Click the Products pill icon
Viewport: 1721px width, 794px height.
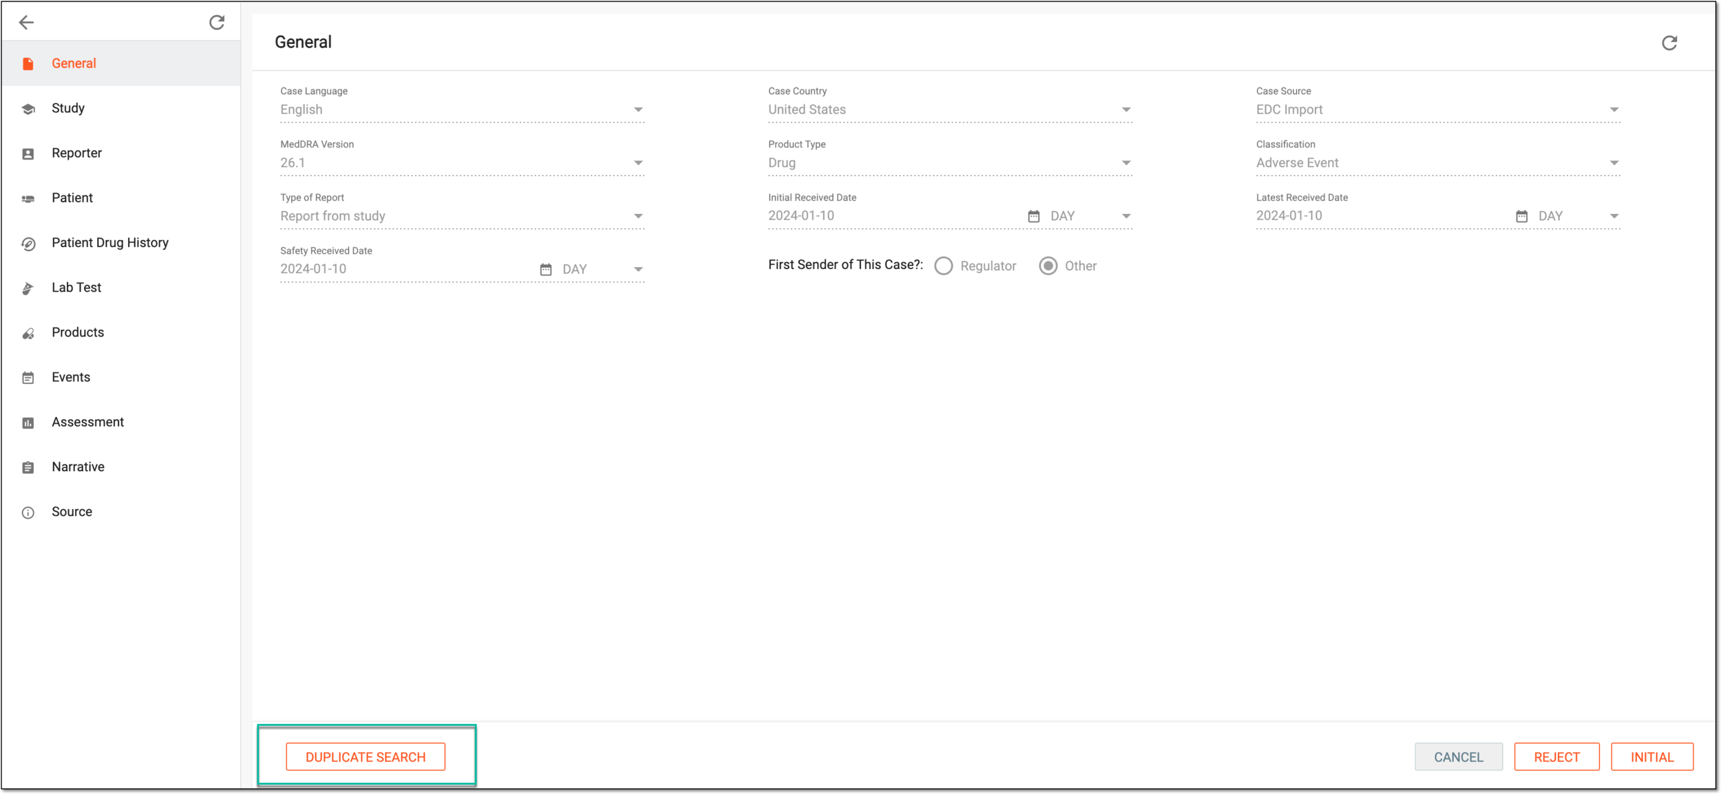point(28,333)
